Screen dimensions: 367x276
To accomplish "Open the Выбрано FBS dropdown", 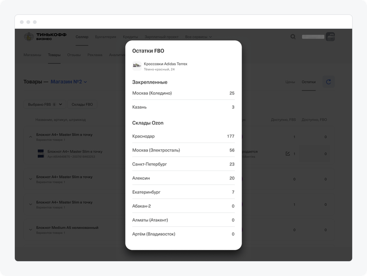I will coord(45,105).
